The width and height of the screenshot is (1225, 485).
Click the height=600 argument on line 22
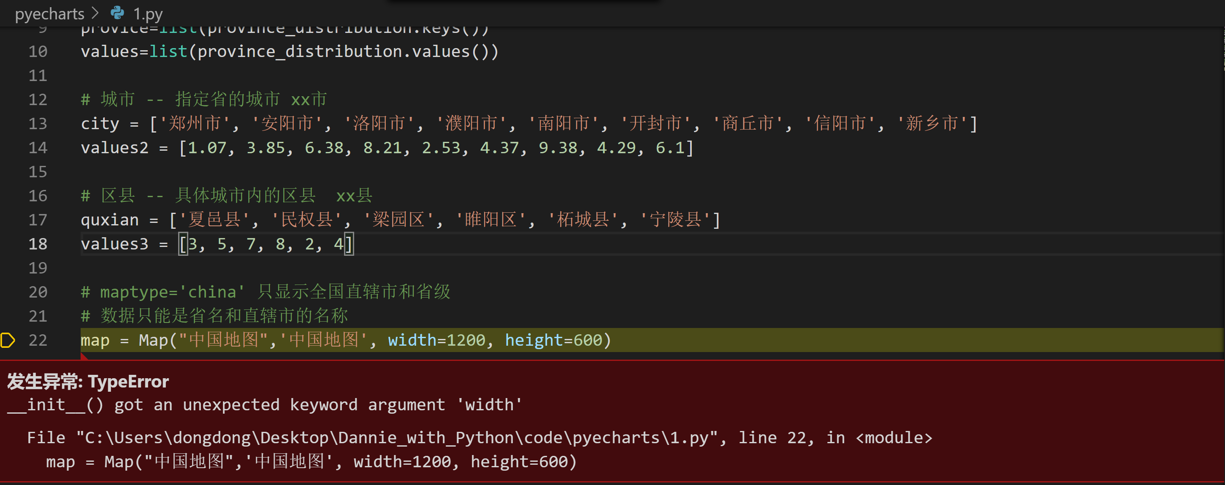pos(553,340)
